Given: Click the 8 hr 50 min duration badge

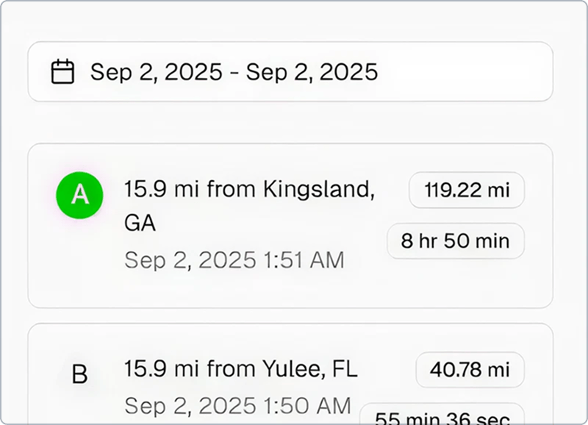Looking at the screenshot, I should tap(456, 241).
